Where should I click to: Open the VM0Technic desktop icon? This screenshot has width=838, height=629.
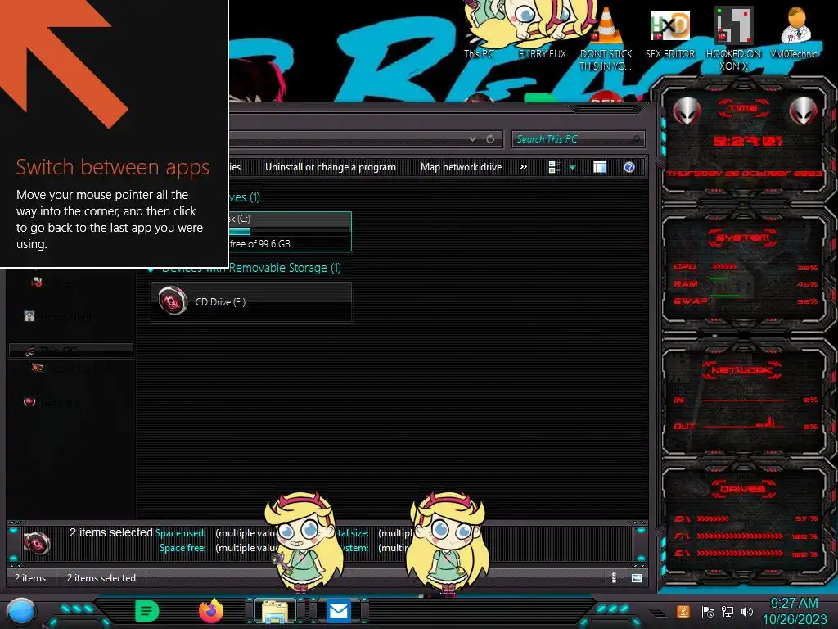click(796, 32)
